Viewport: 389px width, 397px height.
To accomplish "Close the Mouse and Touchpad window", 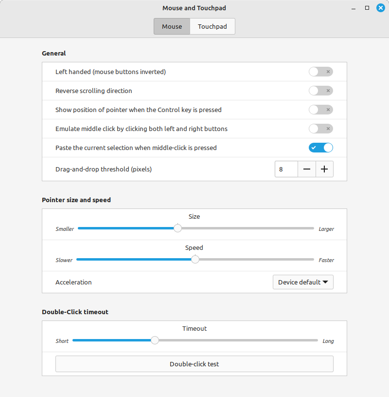I will point(380,8).
